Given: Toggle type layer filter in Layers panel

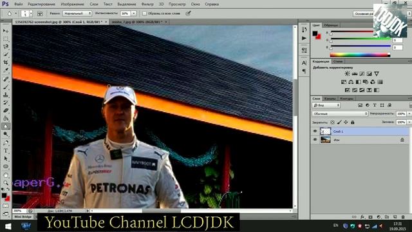Looking at the screenshot, I should (375, 105).
